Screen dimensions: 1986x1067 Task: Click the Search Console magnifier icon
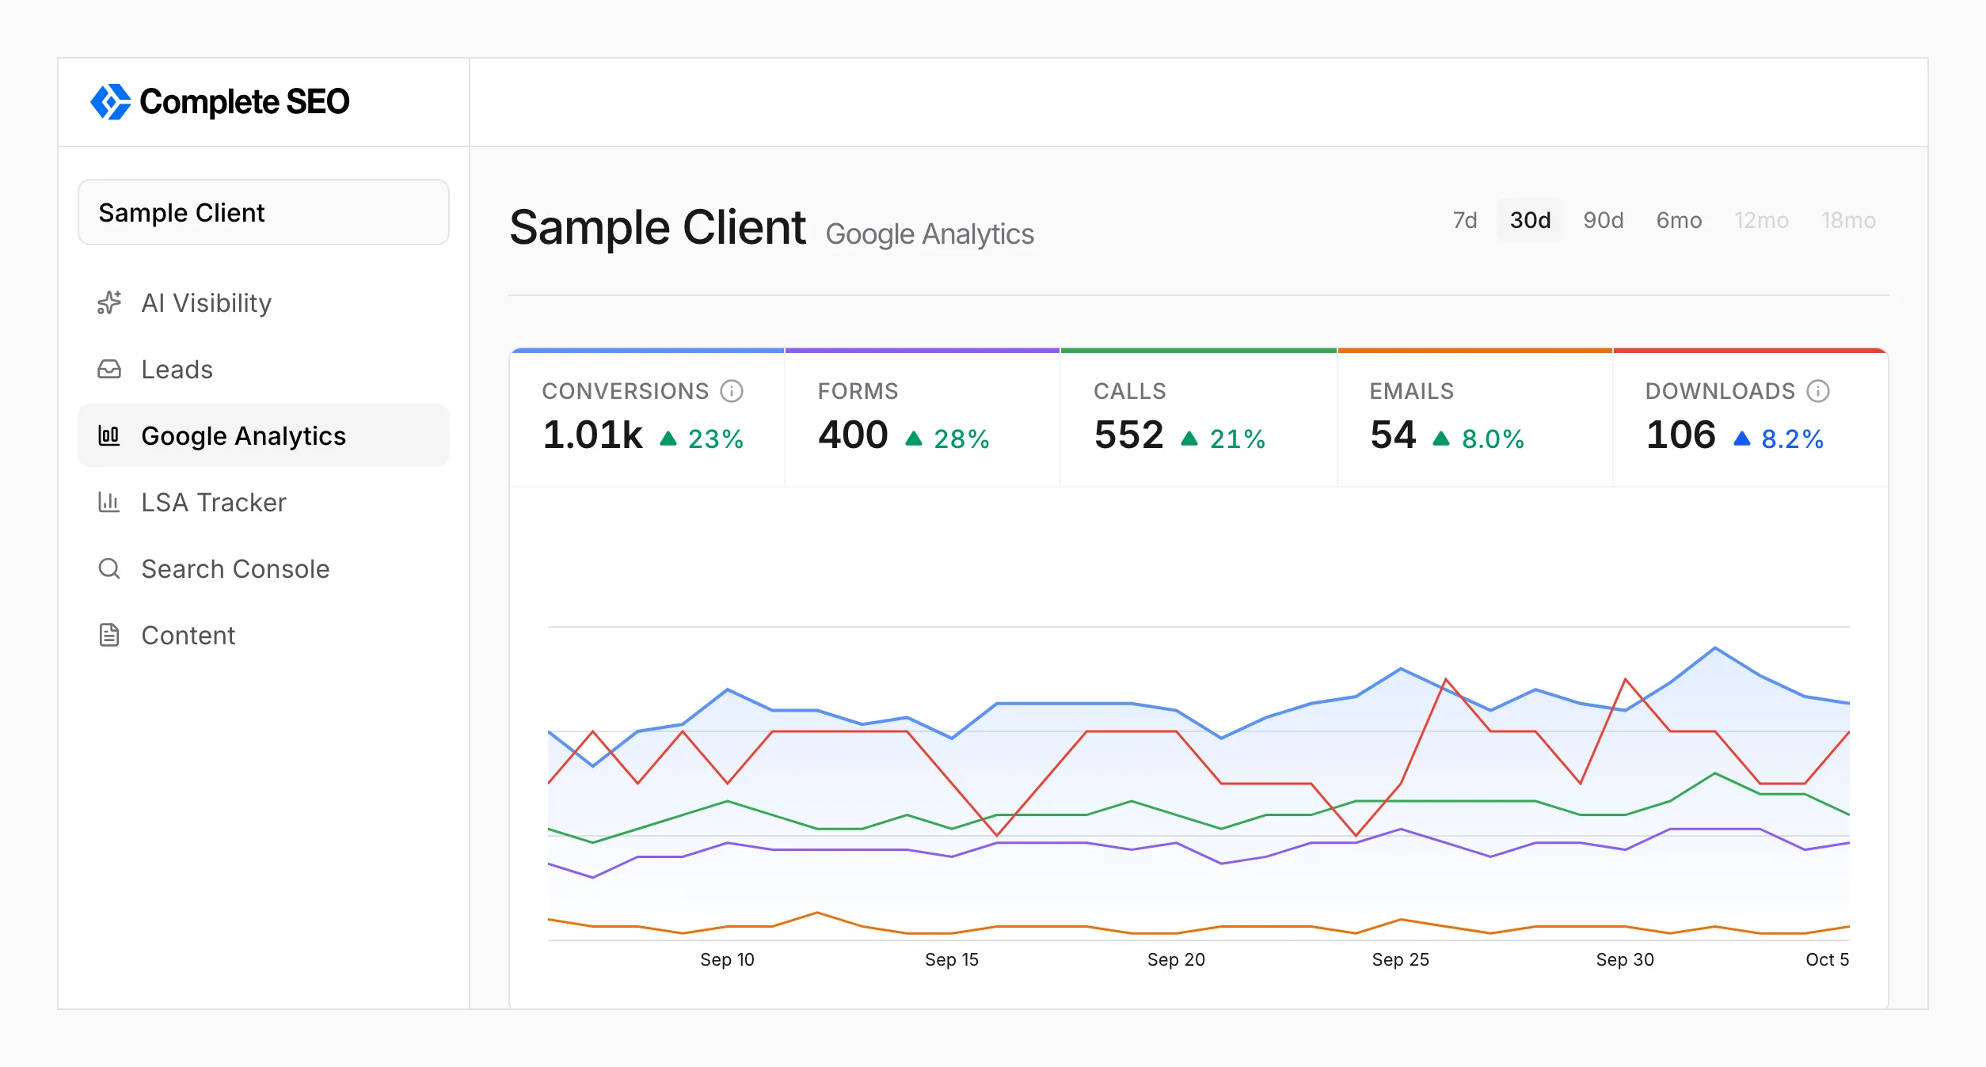109,569
